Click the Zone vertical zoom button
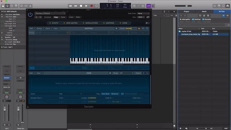The height and width of the screenshot is (130, 231). point(144,73)
